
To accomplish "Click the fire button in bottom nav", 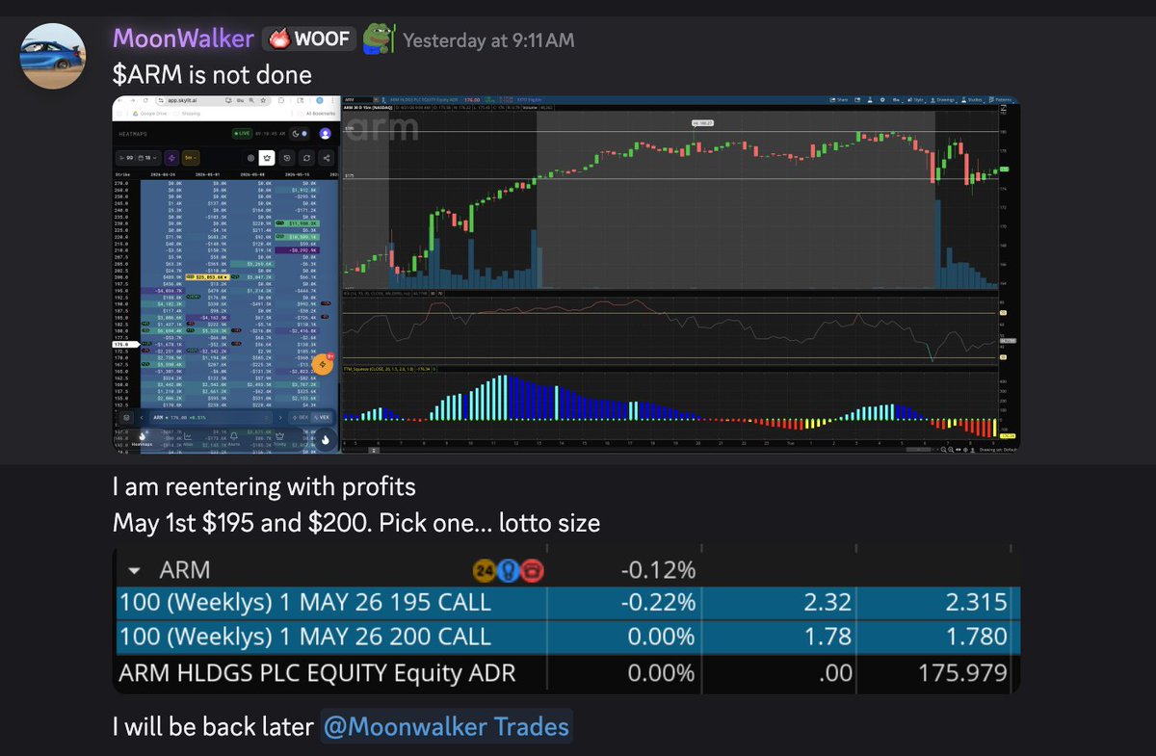I will coord(326,440).
